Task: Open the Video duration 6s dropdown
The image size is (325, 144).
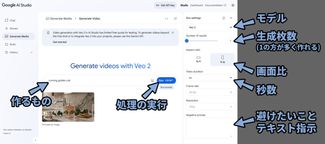Action: 210,78
